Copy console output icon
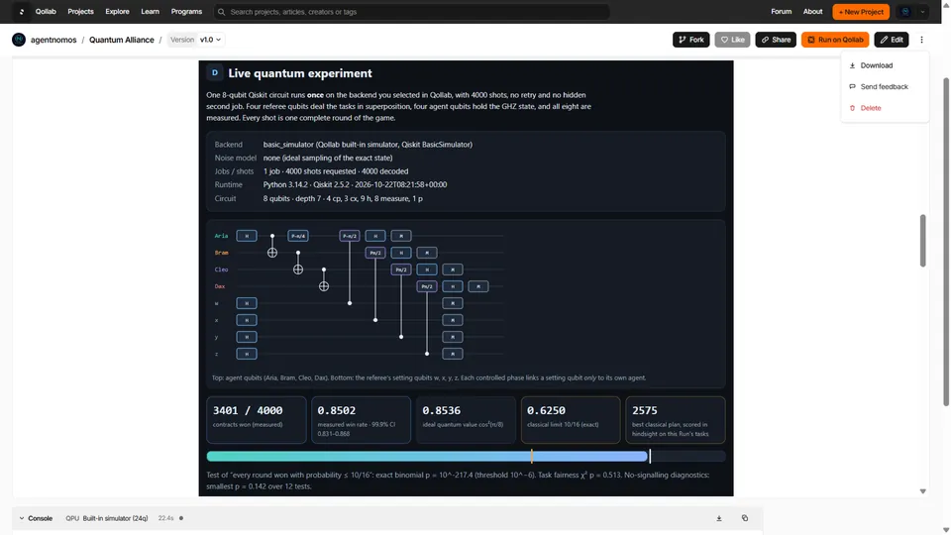Viewport: 951px width, 535px height. point(745,518)
